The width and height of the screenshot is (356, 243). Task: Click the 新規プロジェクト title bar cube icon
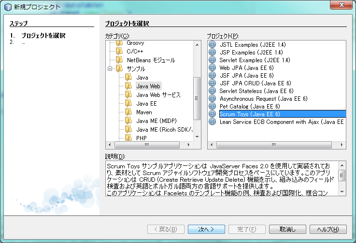click(x=8, y=7)
